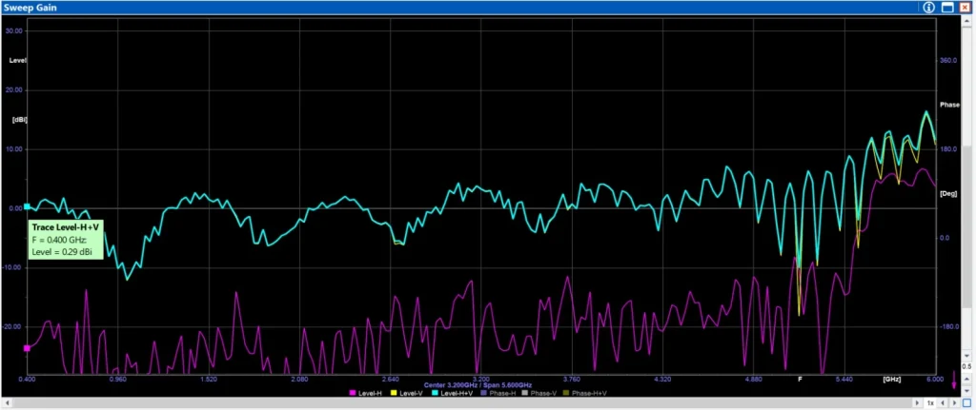This screenshot has height=410, width=976.
Task: Click the [Deg] unit label
Action: click(948, 194)
